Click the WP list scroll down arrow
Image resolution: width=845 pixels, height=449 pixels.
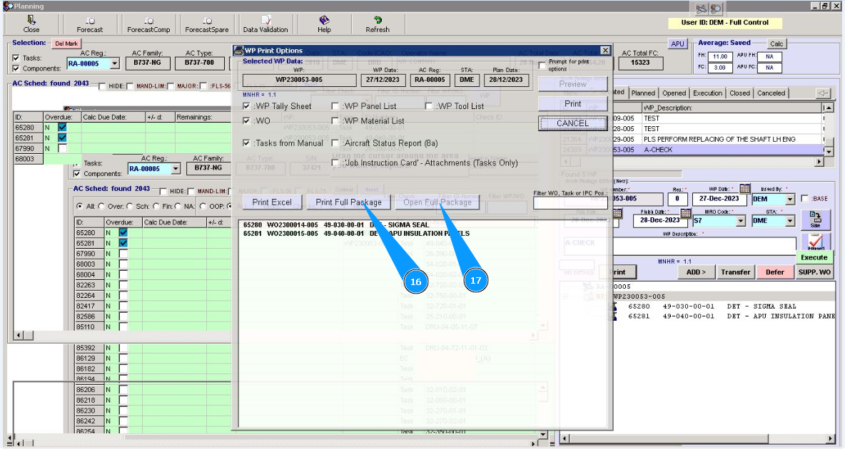829,150
